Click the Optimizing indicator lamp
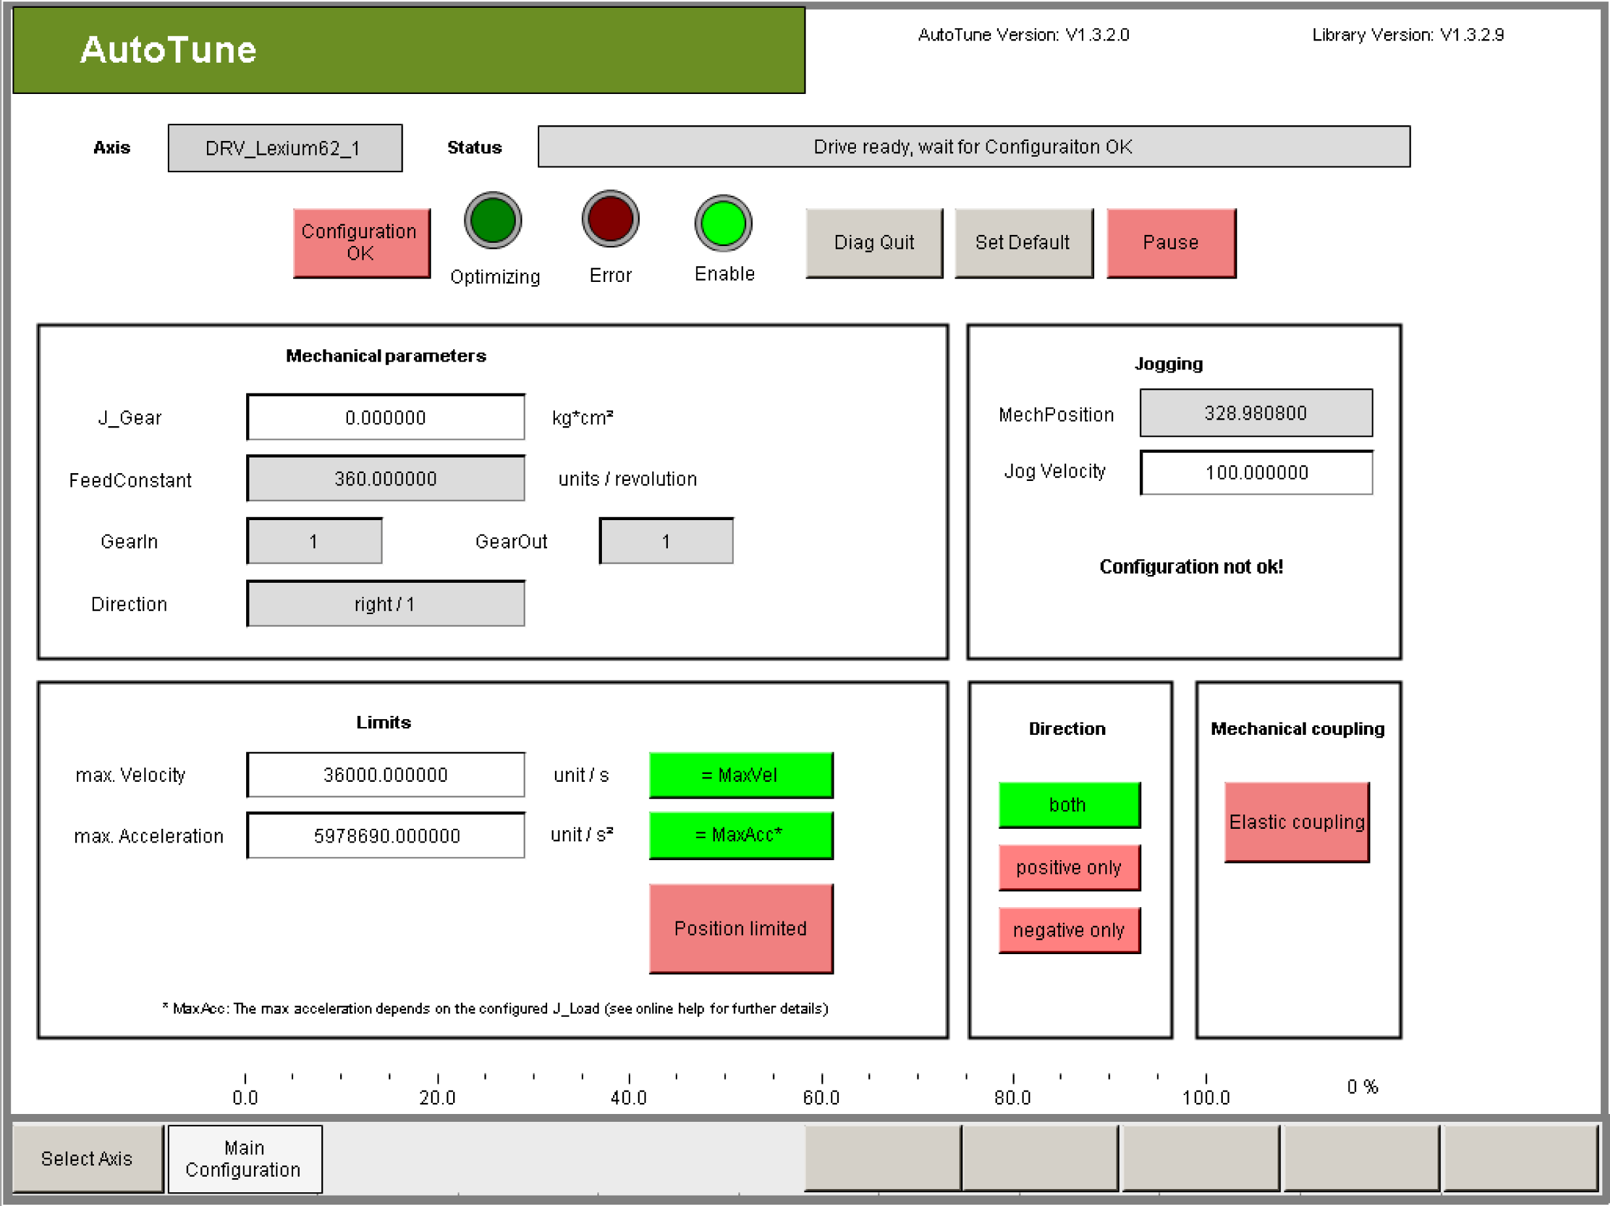Image resolution: width=1610 pixels, height=1206 pixels. click(x=493, y=221)
